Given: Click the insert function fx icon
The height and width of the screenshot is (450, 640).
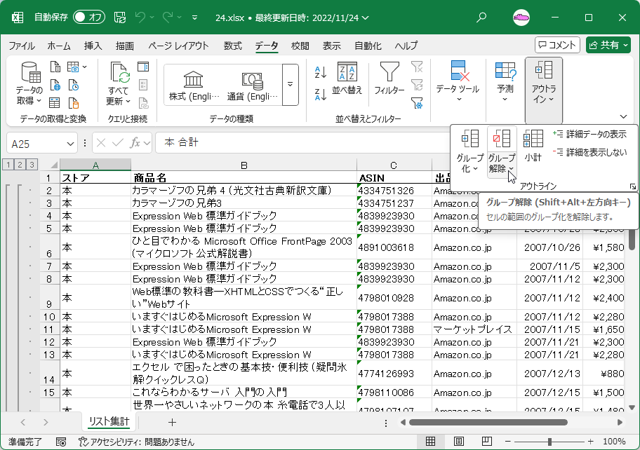Looking at the screenshot, I should (x=135, y=143).
